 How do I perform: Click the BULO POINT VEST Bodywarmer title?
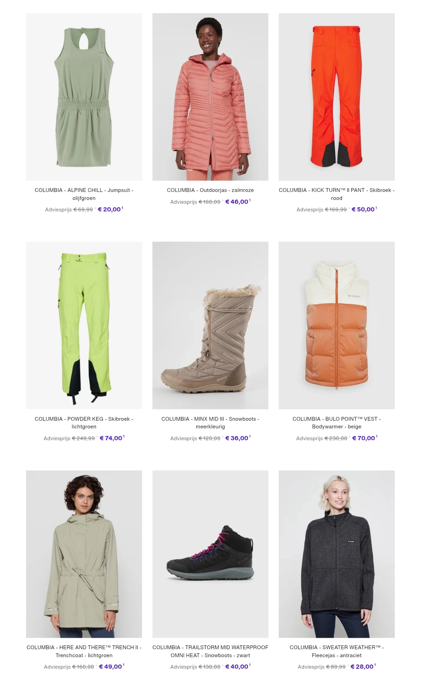pyautogui.click(x=336, y=422)
